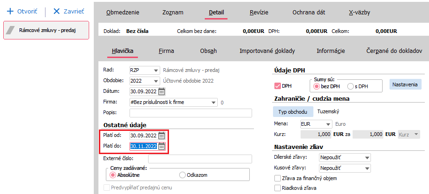The image size is (429, 194).
Task: Toggle the DPH checkbox
Action: click(279, 86)
